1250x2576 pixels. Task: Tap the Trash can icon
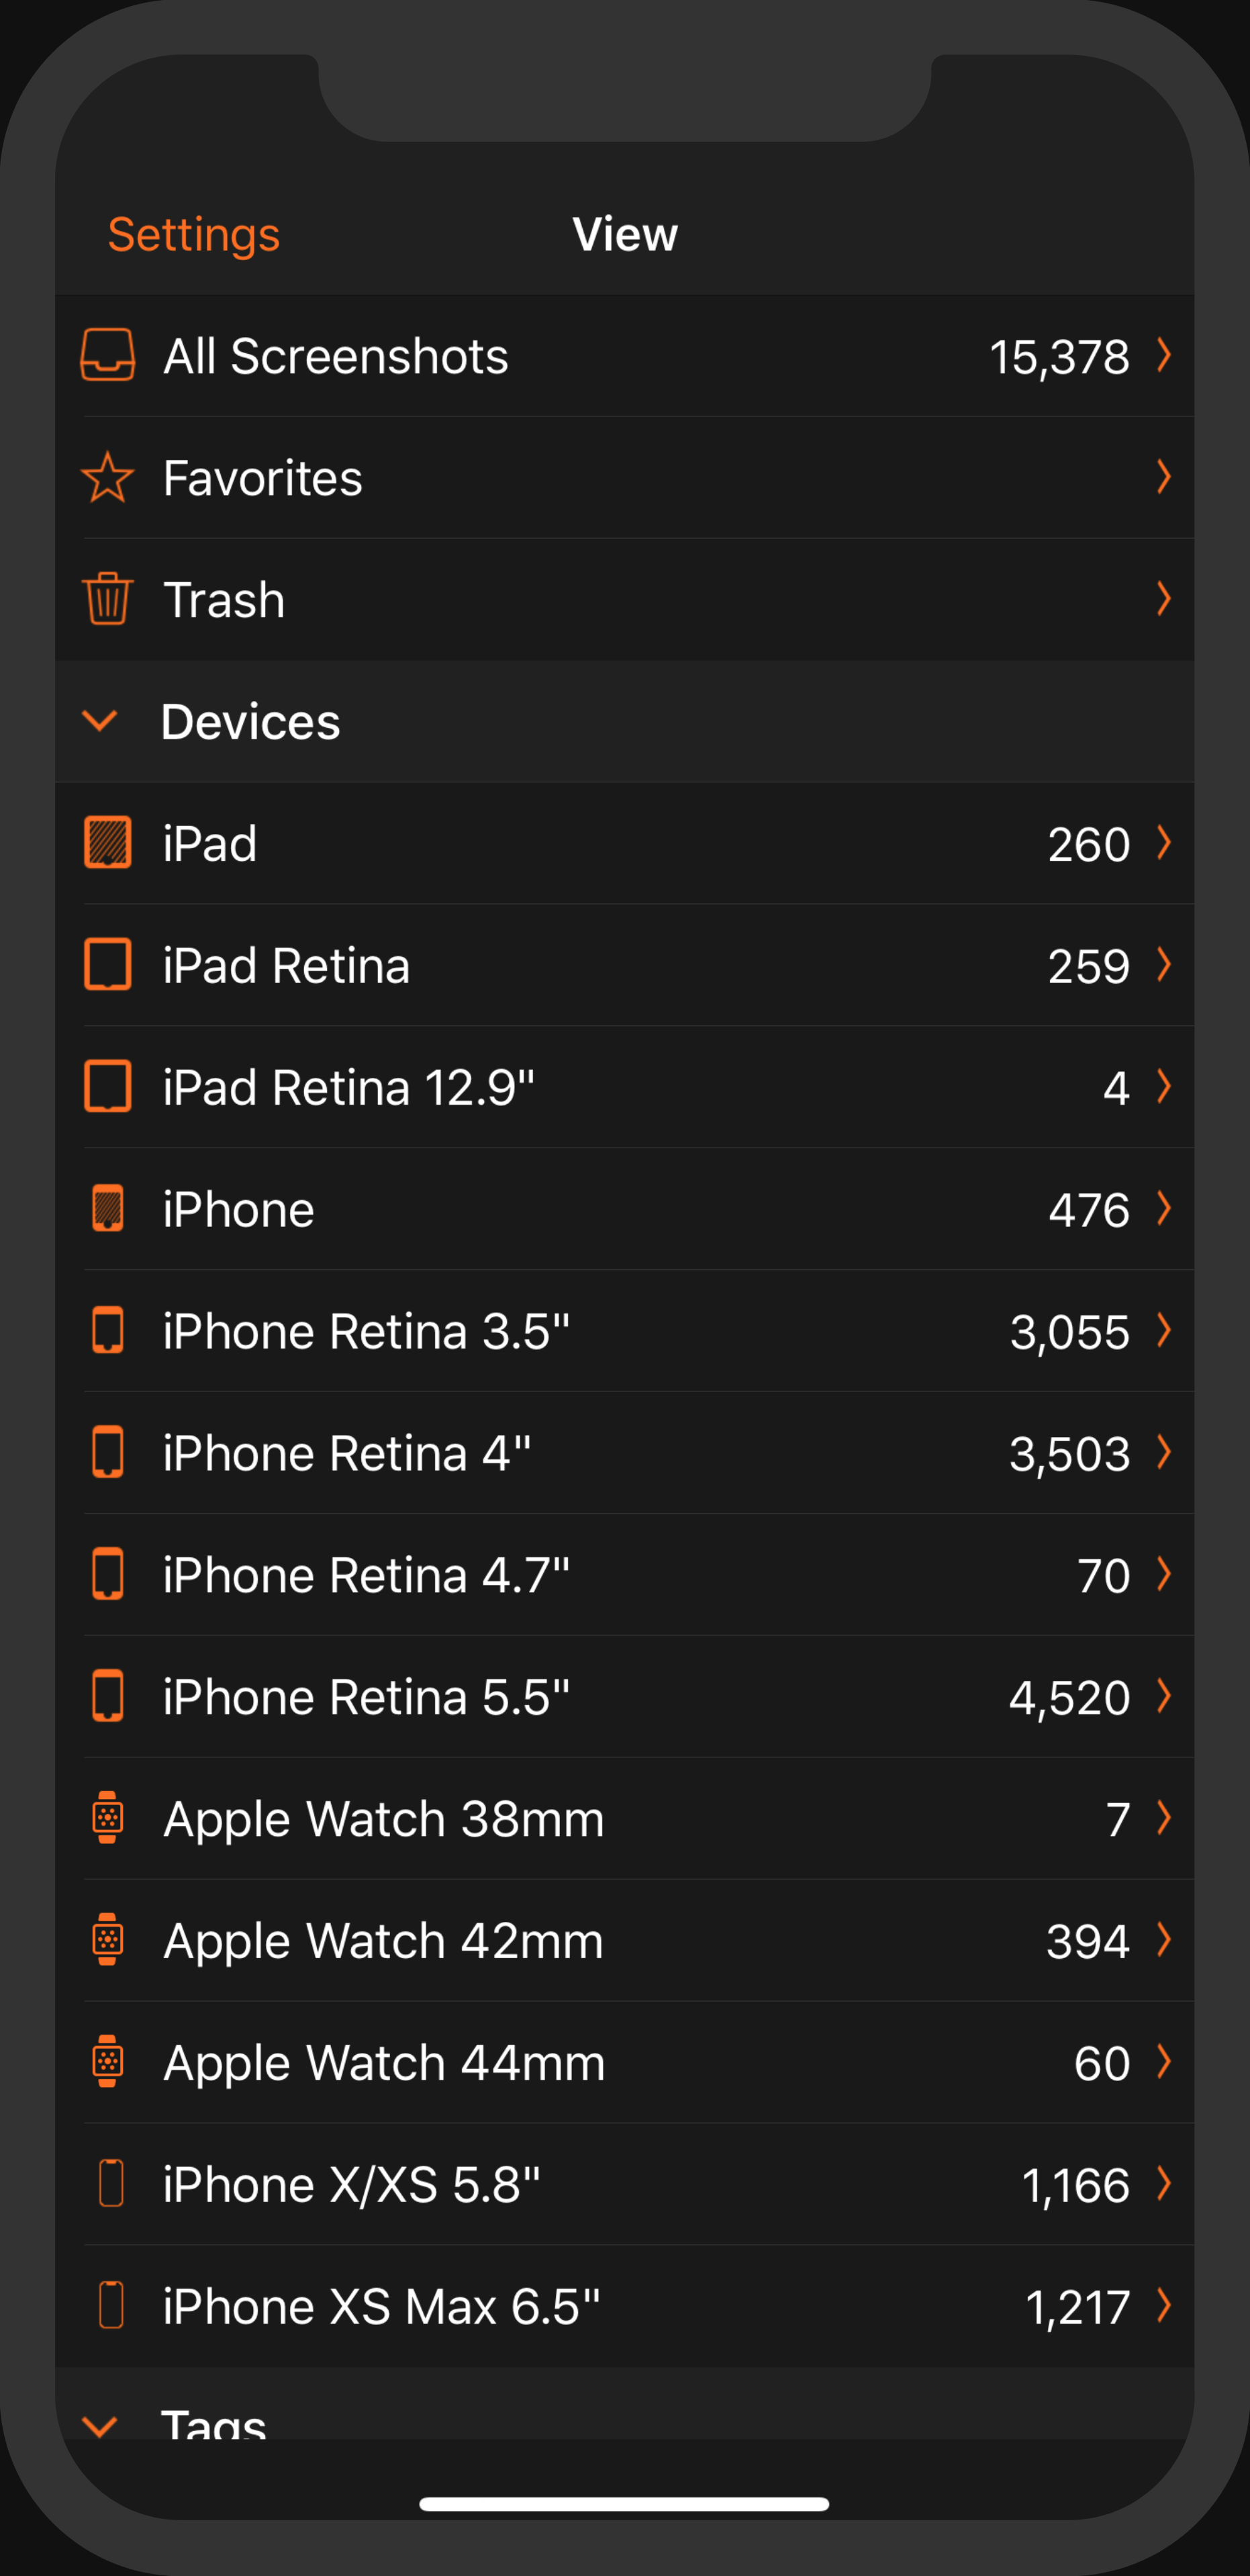point(107,599)
